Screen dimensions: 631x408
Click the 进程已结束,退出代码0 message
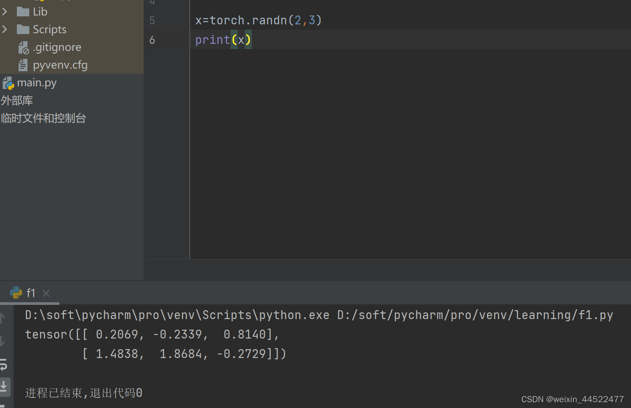(x=84, y=393)
